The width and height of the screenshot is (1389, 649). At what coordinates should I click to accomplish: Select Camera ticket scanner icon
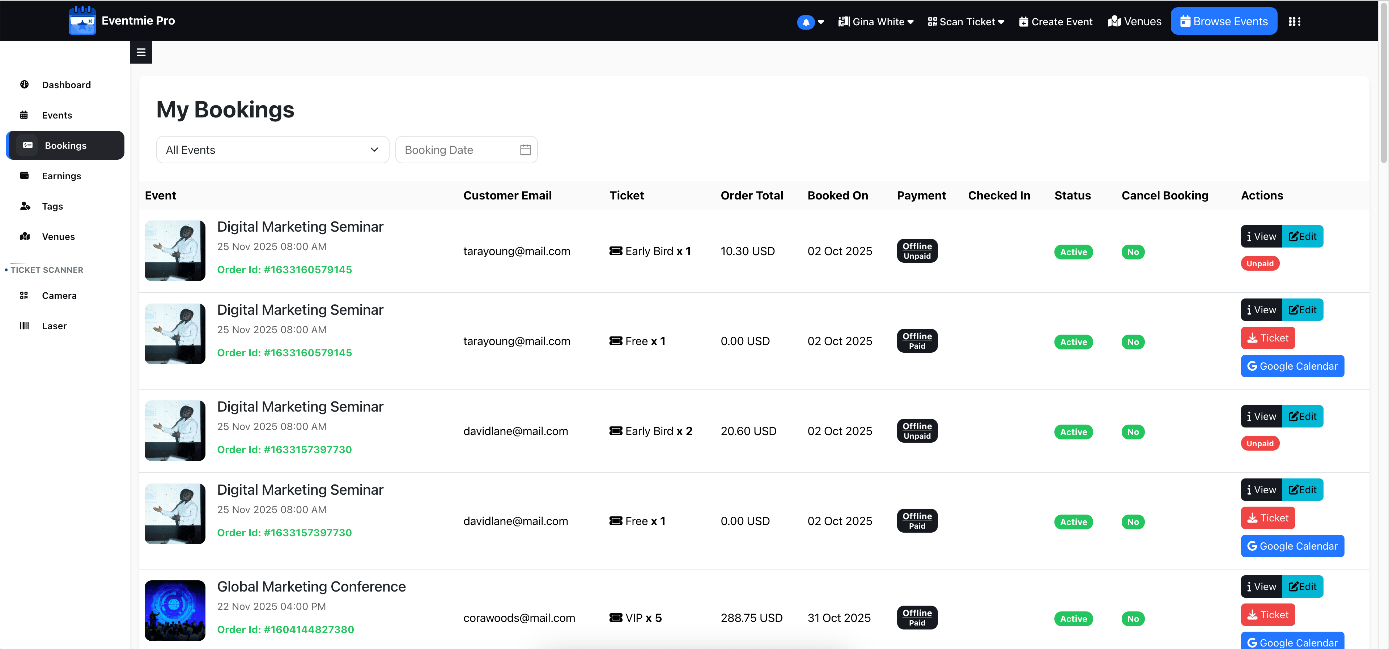pyautogui.click(x=24, y=295)
